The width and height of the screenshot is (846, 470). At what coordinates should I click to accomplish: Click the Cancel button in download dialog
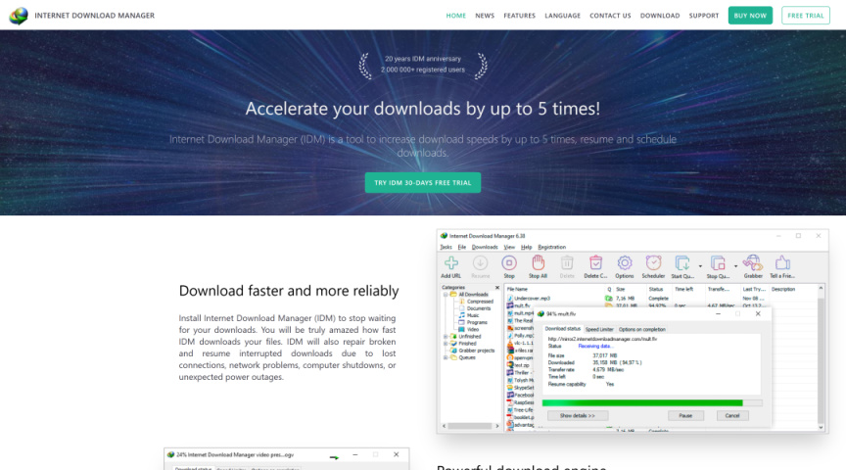(x=732, y=415)
